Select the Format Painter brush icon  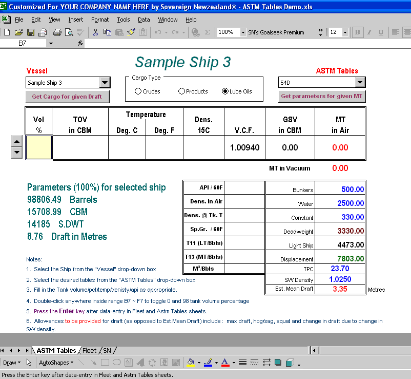131,32
